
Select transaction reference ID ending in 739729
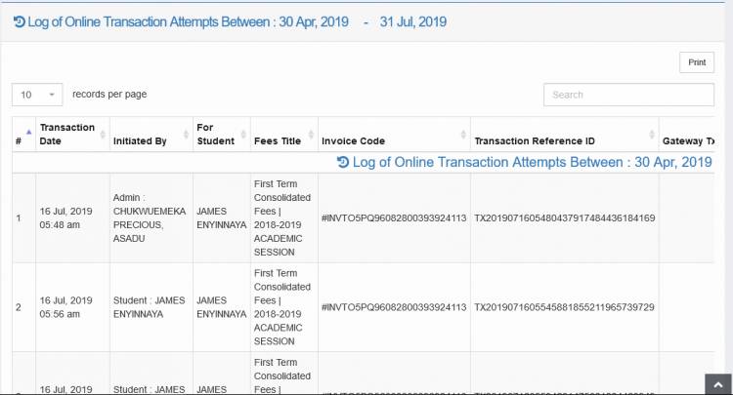(x=564, y=307)
